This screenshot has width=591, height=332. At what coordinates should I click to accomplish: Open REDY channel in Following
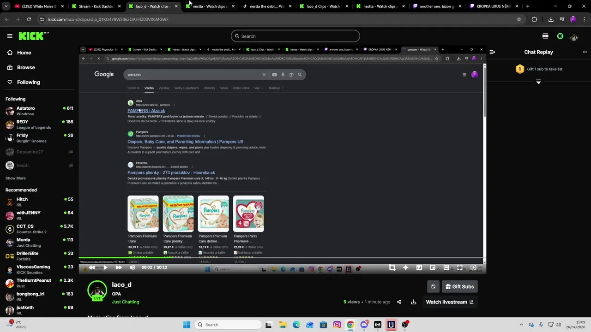coord(39,125)
